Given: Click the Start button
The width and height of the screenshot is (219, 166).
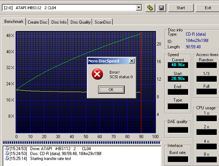Looking at the screenshot, I should tap(181, 8).
